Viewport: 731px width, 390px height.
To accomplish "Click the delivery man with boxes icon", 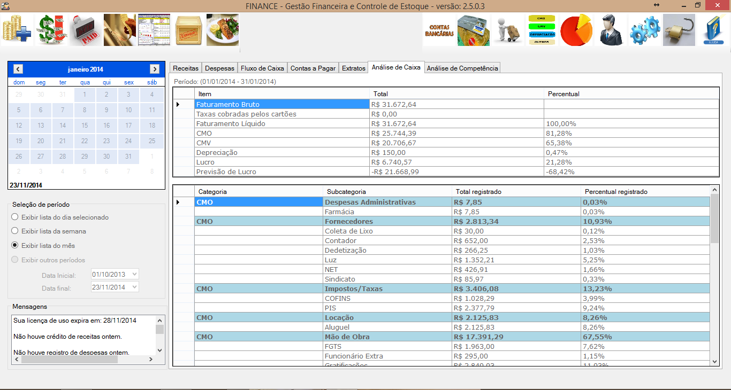I will [x=508, y=30].
